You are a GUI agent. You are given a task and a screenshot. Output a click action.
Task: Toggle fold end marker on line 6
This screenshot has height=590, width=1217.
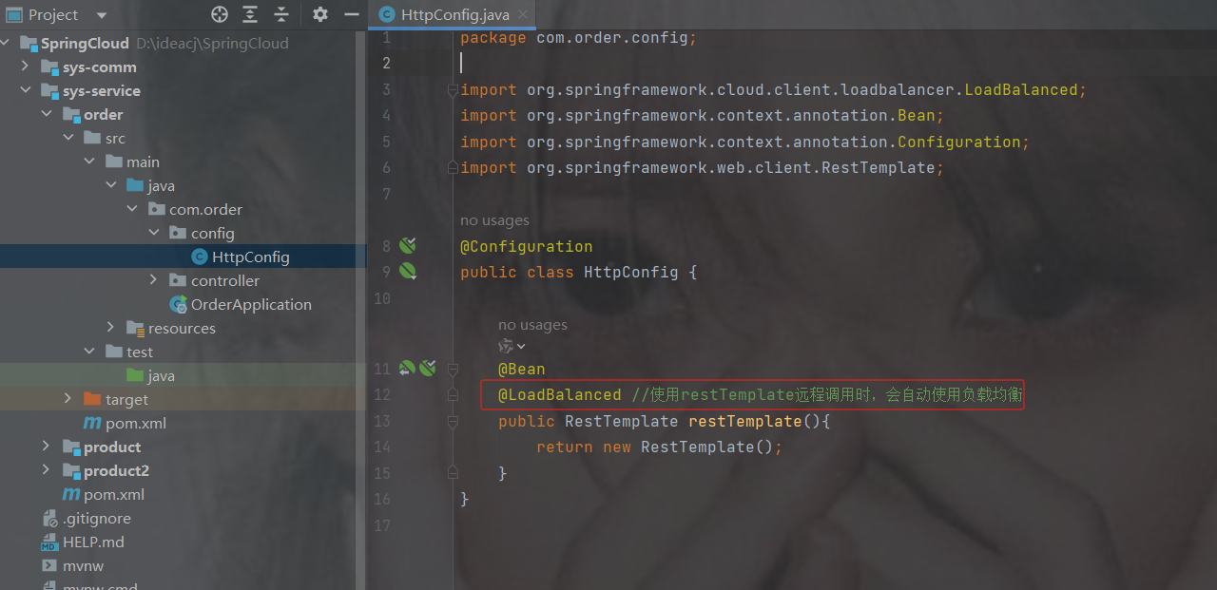pos(454,168)
